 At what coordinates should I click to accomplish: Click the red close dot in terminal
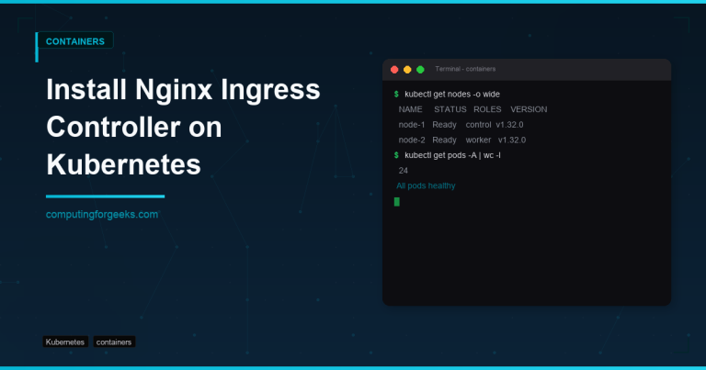pos(394,69)
